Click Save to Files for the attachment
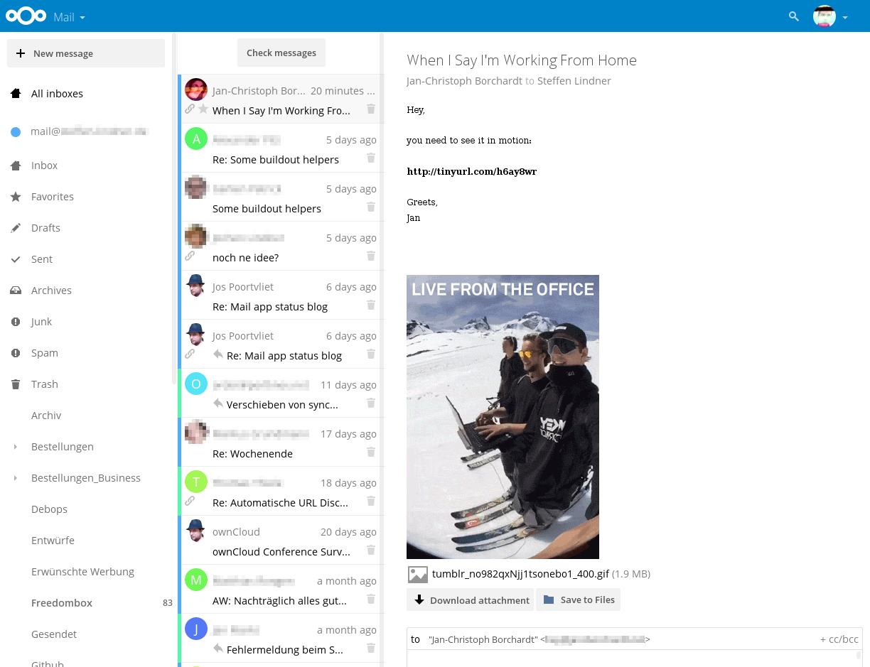Screen dimensions: 870x667 (x=578, y=600)
